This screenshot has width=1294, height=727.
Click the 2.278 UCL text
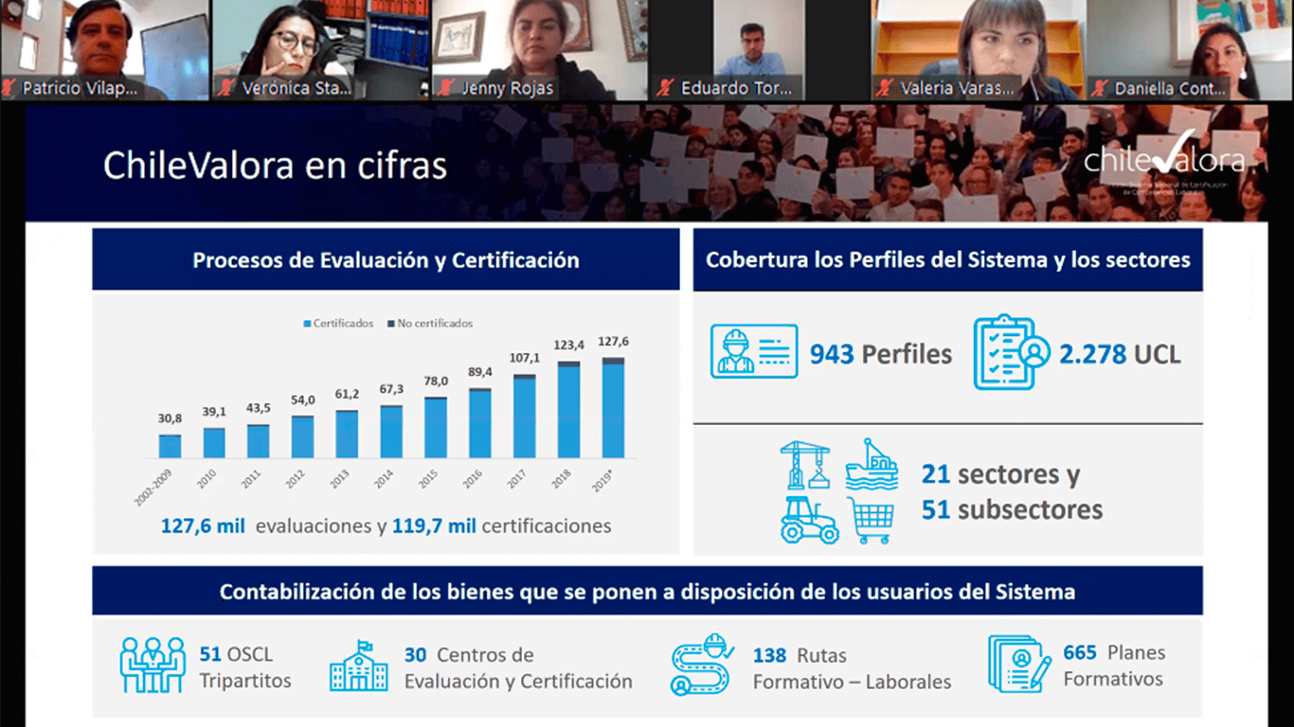1120,354
